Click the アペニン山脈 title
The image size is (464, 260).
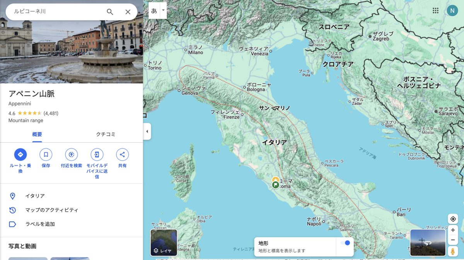[32, 94]
